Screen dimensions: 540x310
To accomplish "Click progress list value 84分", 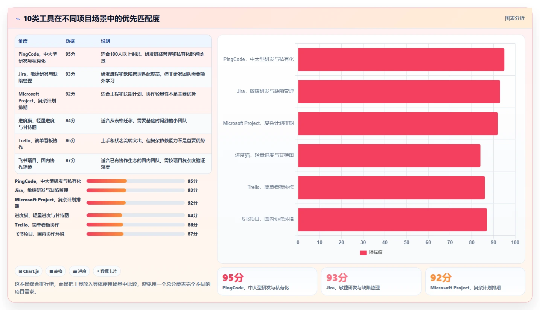I will (x=193, y=216).
